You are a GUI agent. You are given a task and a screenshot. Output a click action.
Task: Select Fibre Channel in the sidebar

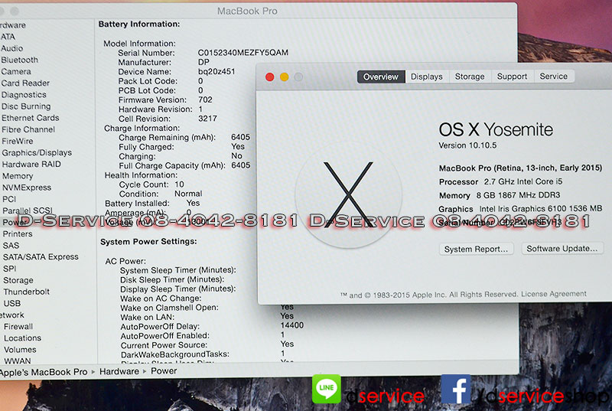tap(28, 129)
